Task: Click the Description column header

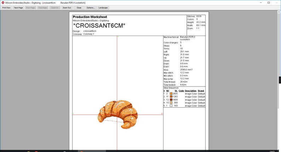Action: pyautogui.click(x=191, y=91)
